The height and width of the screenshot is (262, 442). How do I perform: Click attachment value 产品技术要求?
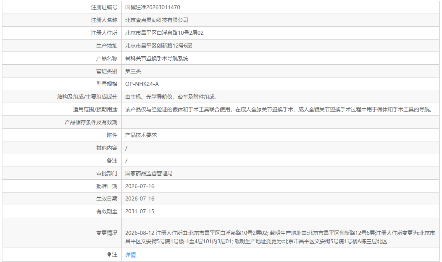(141, 135)
